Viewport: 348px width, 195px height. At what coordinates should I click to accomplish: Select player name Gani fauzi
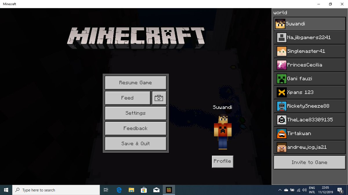(300, 79)
